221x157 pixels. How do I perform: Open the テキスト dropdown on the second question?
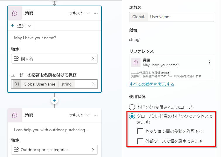(79, 115)
